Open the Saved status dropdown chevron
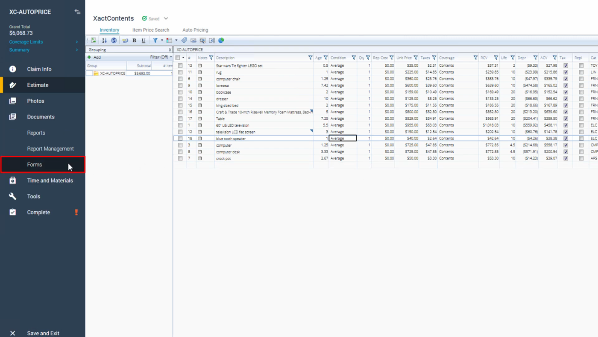Image resolution: width=598 pixels, height=337 pixels. [x=166, y=18]
